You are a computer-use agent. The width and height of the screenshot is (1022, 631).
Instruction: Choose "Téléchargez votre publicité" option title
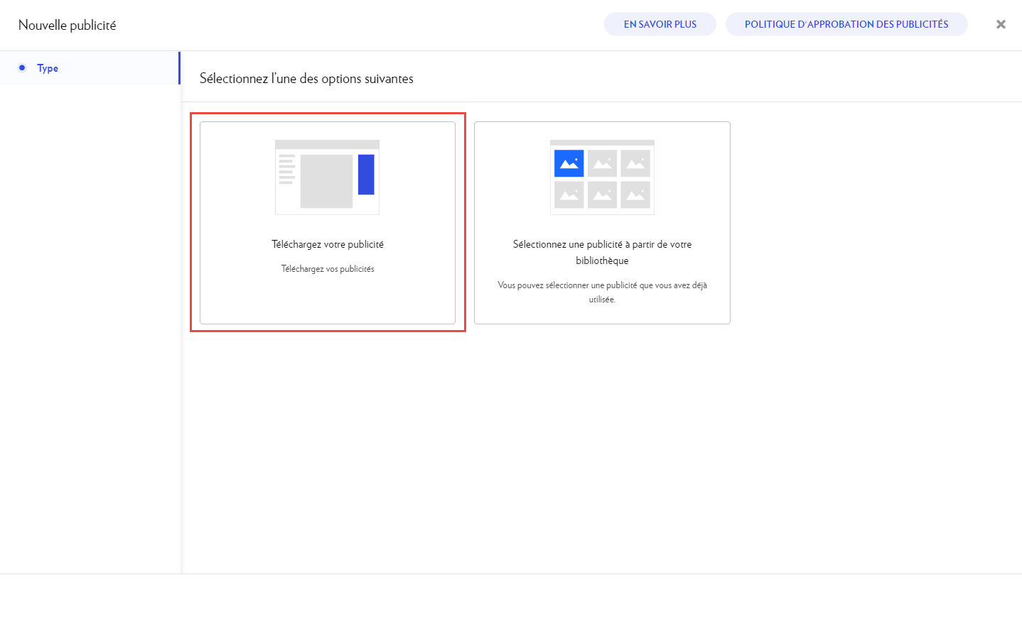point(327,244)
